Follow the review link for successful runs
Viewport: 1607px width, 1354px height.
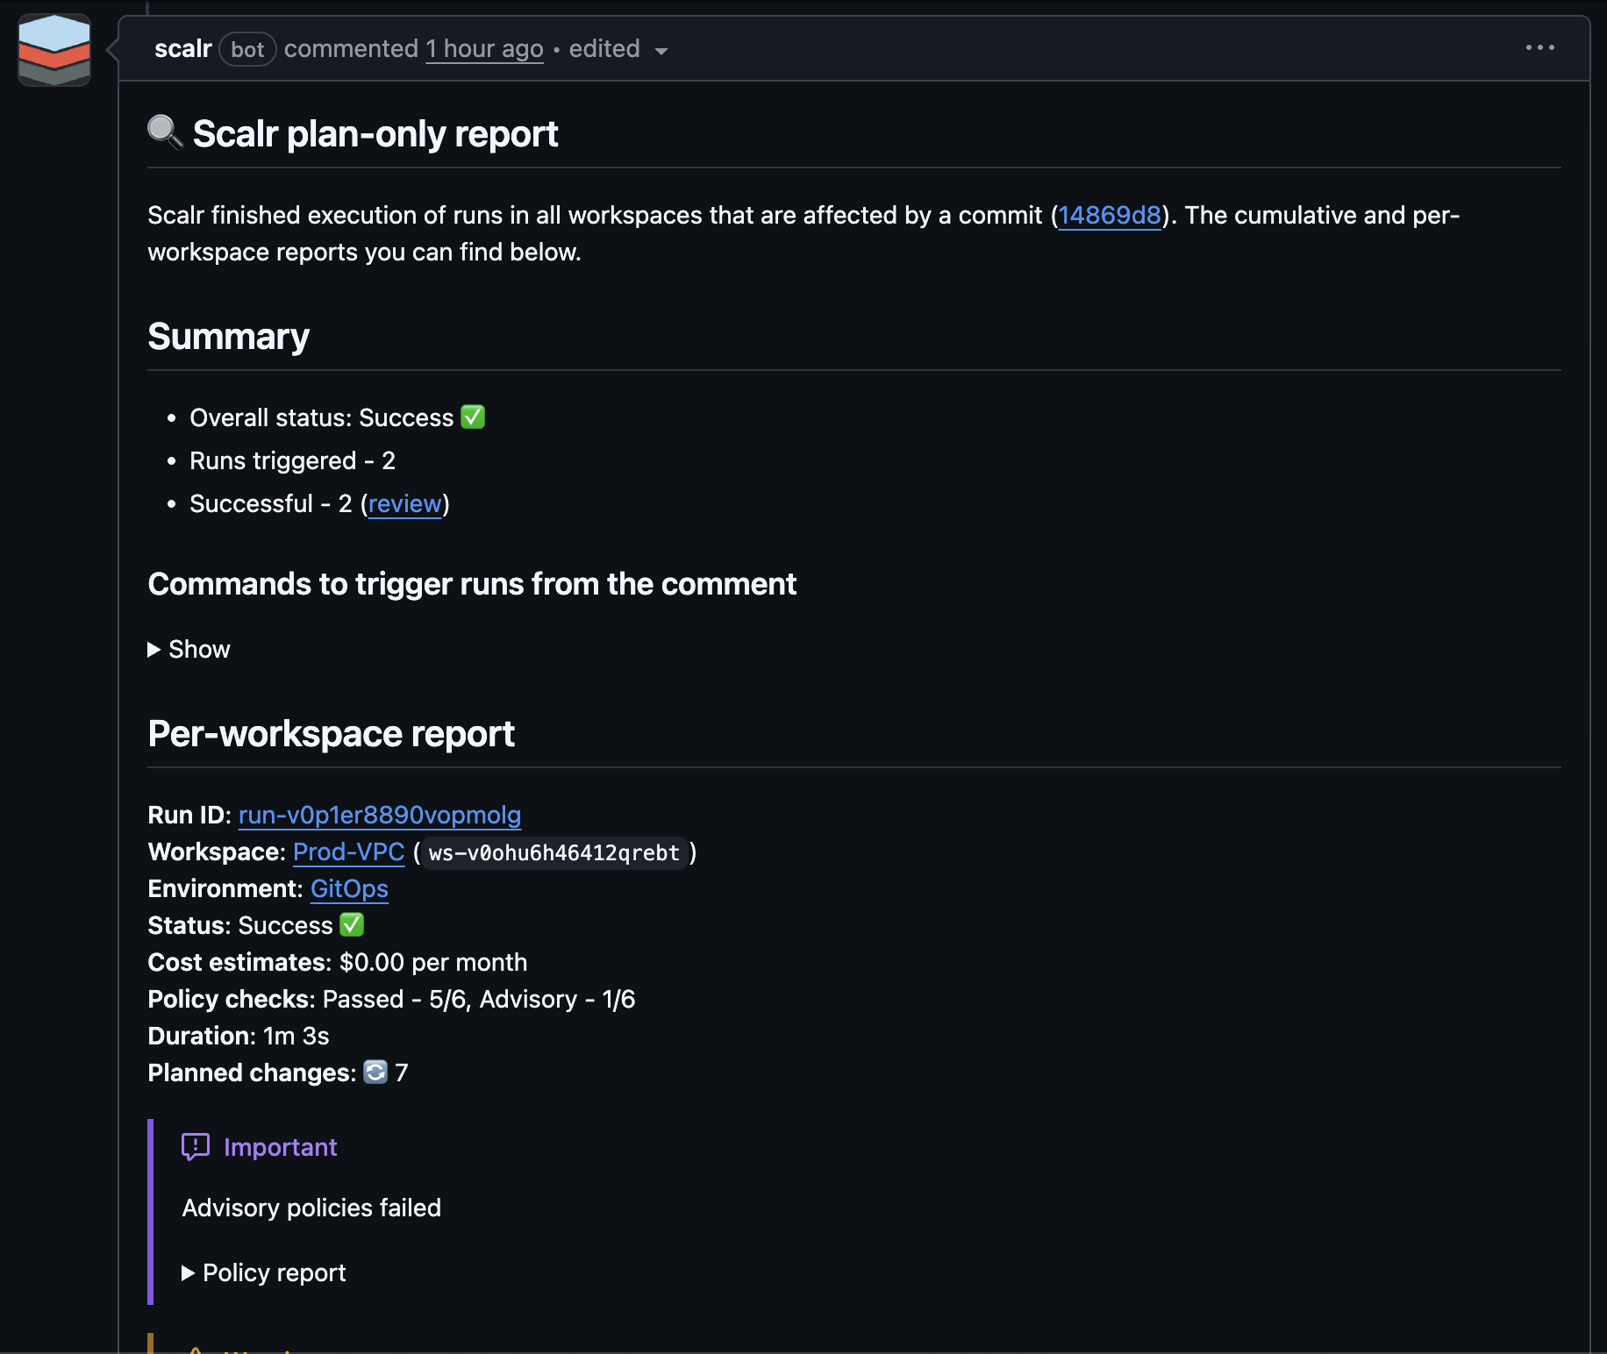(404, 503)
